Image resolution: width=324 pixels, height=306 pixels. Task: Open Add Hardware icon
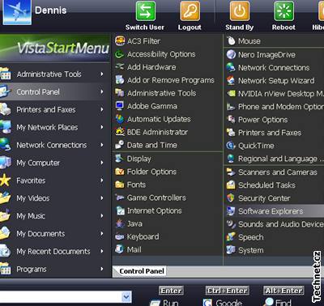pos(120,66)
